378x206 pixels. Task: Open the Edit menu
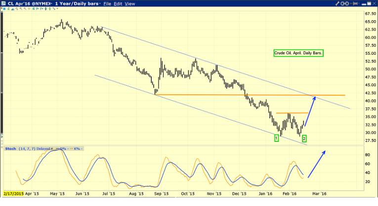tap(118, 3)
